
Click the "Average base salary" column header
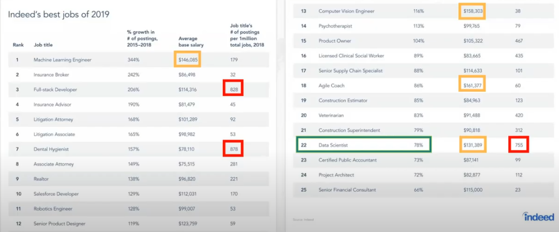[x=192, y=41]
